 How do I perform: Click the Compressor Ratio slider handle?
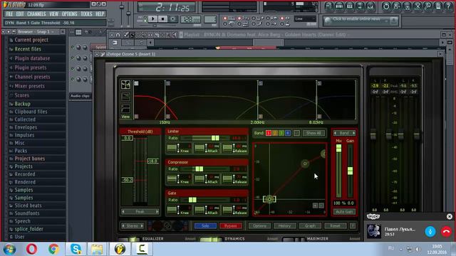click(199, 169)
